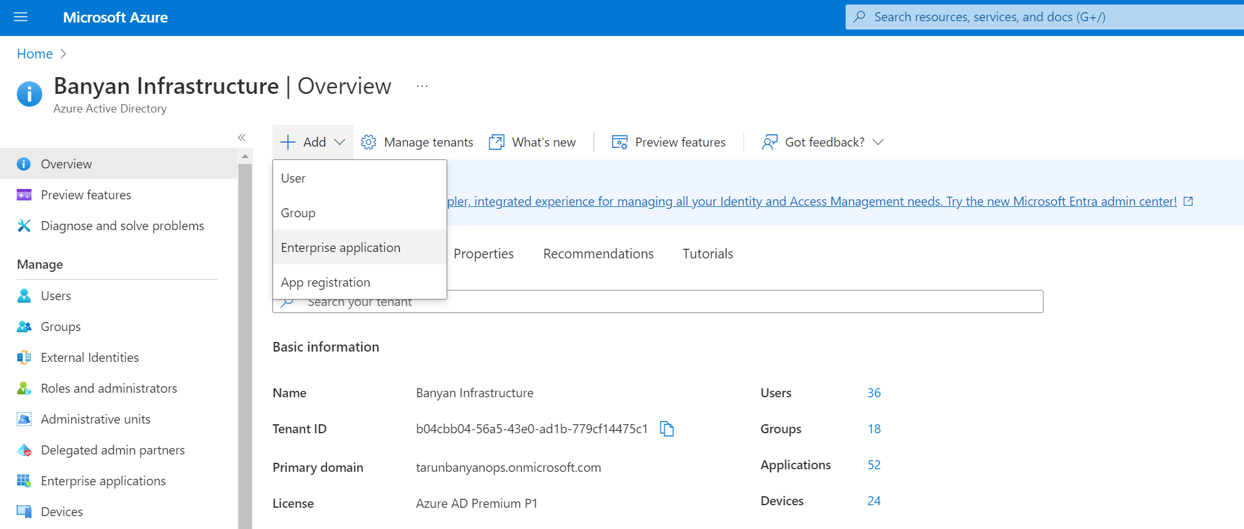Open the Users count 36 link
The height and width of the screenshot is (529, 1244).
coord(874,393)
